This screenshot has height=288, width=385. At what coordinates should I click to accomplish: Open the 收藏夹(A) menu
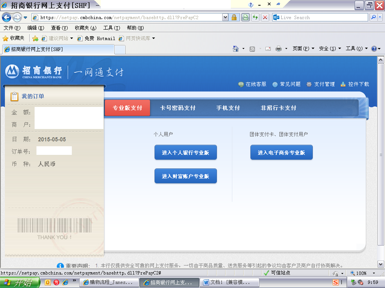click(86, 28)
